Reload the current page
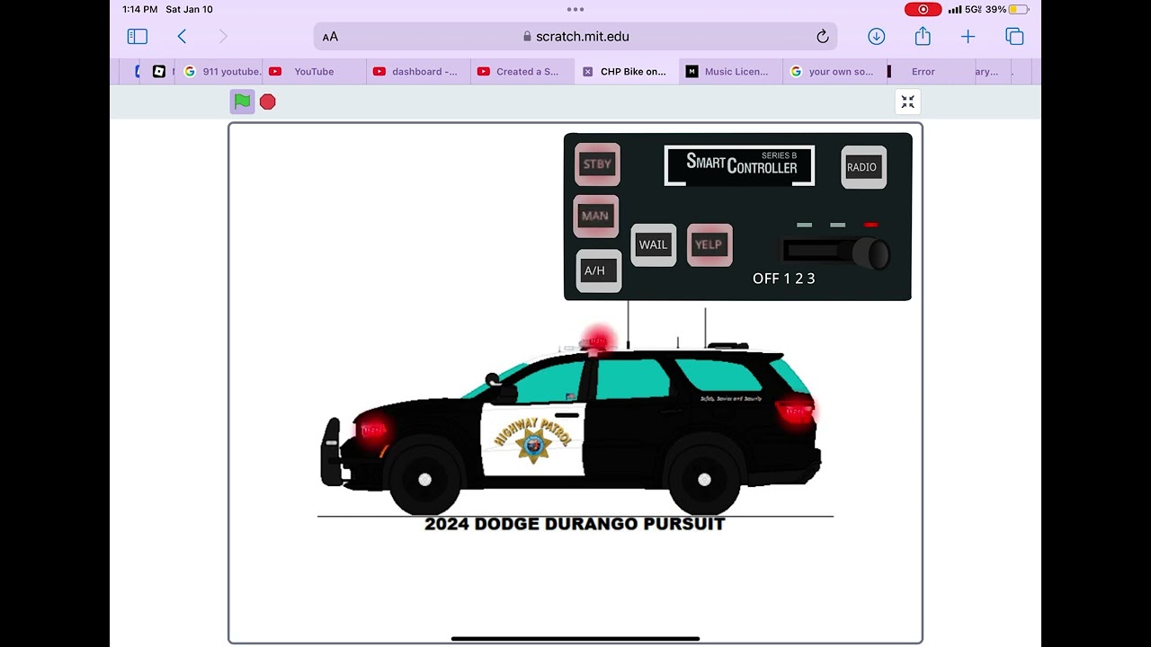The width and height of the screenshot is (1151, 647). point(822,37)
